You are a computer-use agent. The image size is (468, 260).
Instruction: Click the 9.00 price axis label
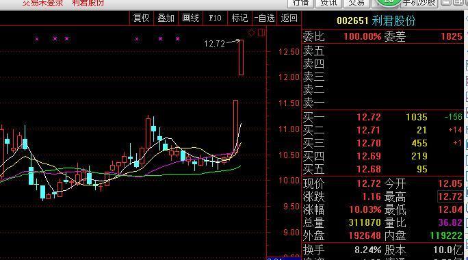(x=291, y=232)
